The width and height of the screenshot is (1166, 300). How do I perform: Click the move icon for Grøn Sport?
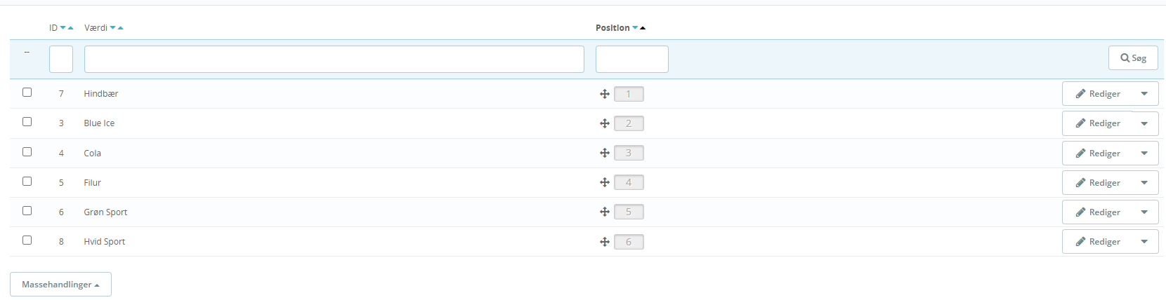click(x=604, y=212)
